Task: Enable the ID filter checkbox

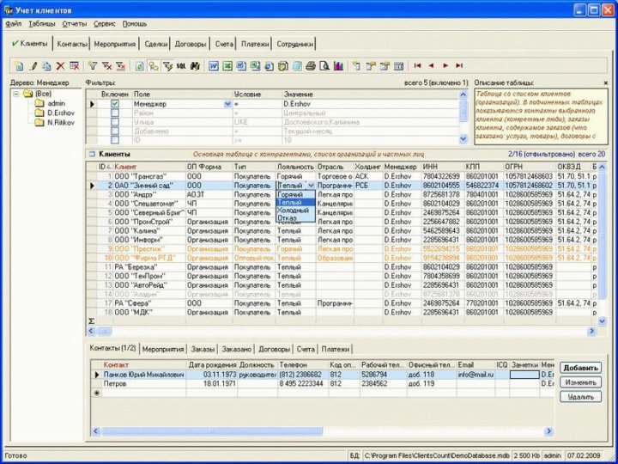Action: click(115, 140)
